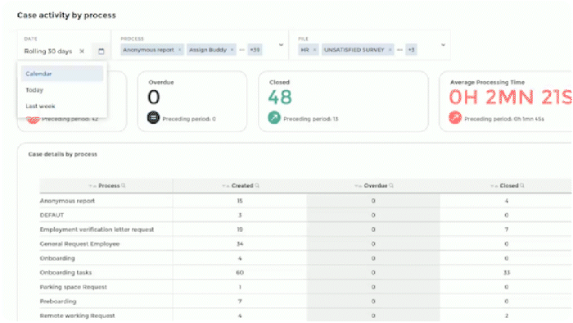Image resolution: width=573 pixels, height=323 pixels.
Task: Sort table by Overdue column arrows
Action: pos(359,186)
